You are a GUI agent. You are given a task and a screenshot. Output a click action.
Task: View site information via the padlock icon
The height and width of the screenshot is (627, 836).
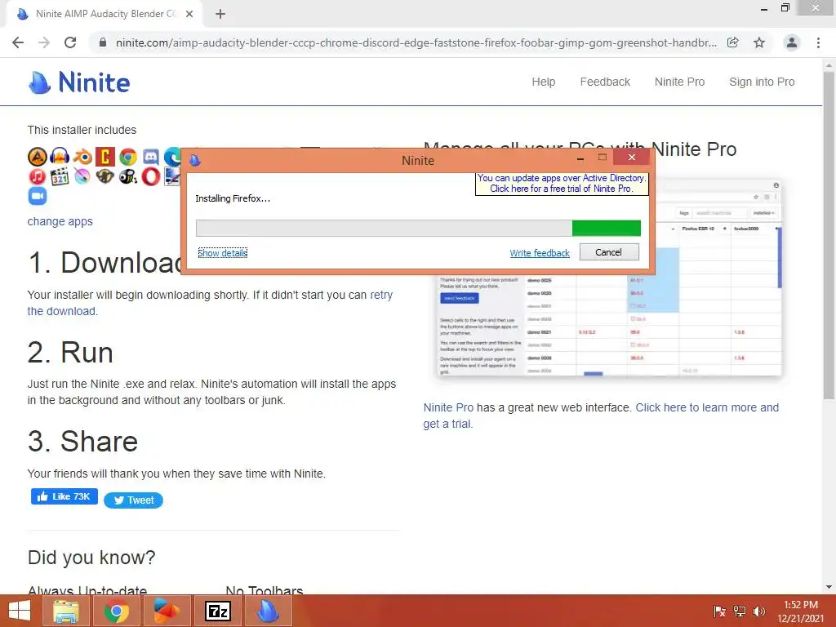coord(104,42)
